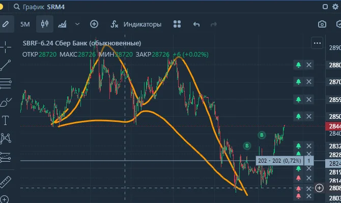This screenshot has height=203, width=341.
Task: Remove the alert at 2850 level
Action: point(309,116)
